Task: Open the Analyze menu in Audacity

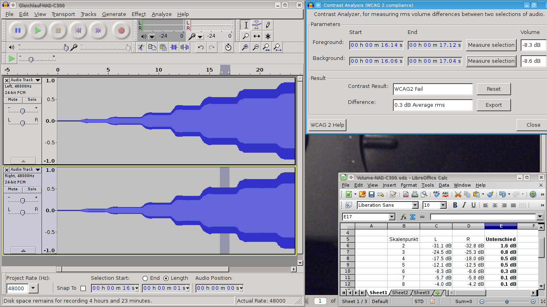Action: [161, 14]
